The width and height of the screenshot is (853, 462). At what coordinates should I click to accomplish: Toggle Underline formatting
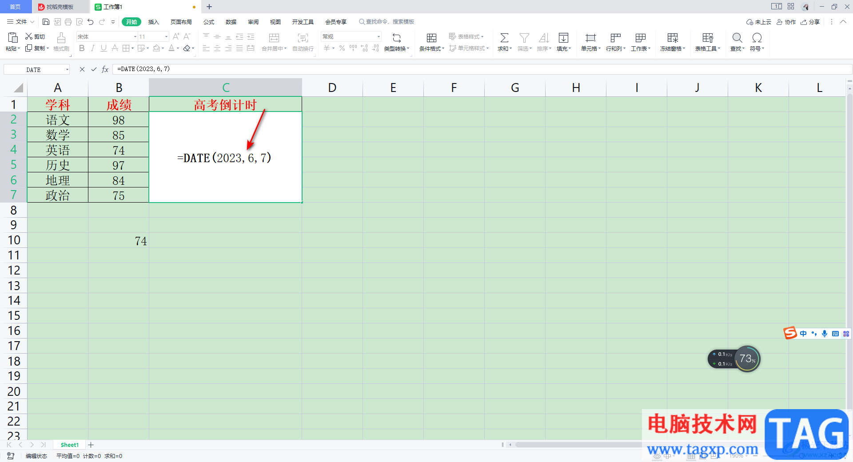(104, 48)
